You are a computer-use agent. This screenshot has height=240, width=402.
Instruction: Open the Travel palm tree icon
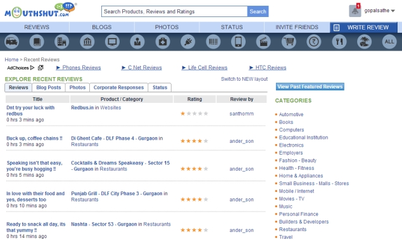[364, 42]
